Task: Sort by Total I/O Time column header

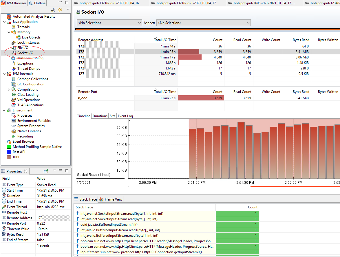Action: [165, 40]
